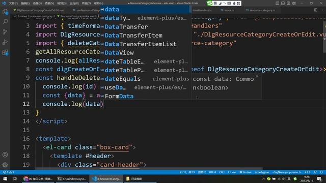Switch to Chrome window on taskbar
Screen dimensions: 326x183
[x=38, y=178]
